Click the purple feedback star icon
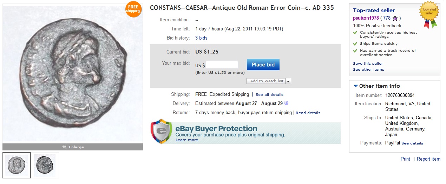Screen dimensions: 446x184 [x=395, y=18]
